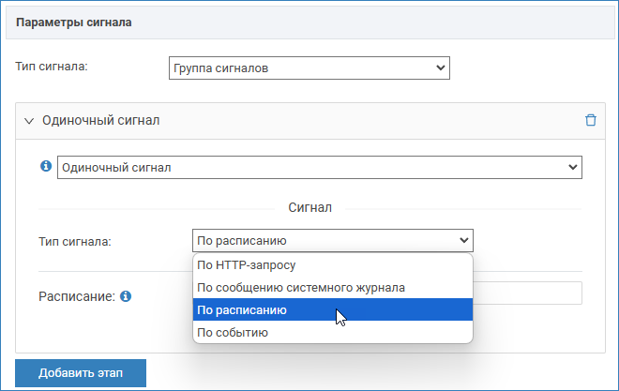Collapse the Одиночный сигнал section chevron
The image size is (619, 391).
click(x=28, y=121)
